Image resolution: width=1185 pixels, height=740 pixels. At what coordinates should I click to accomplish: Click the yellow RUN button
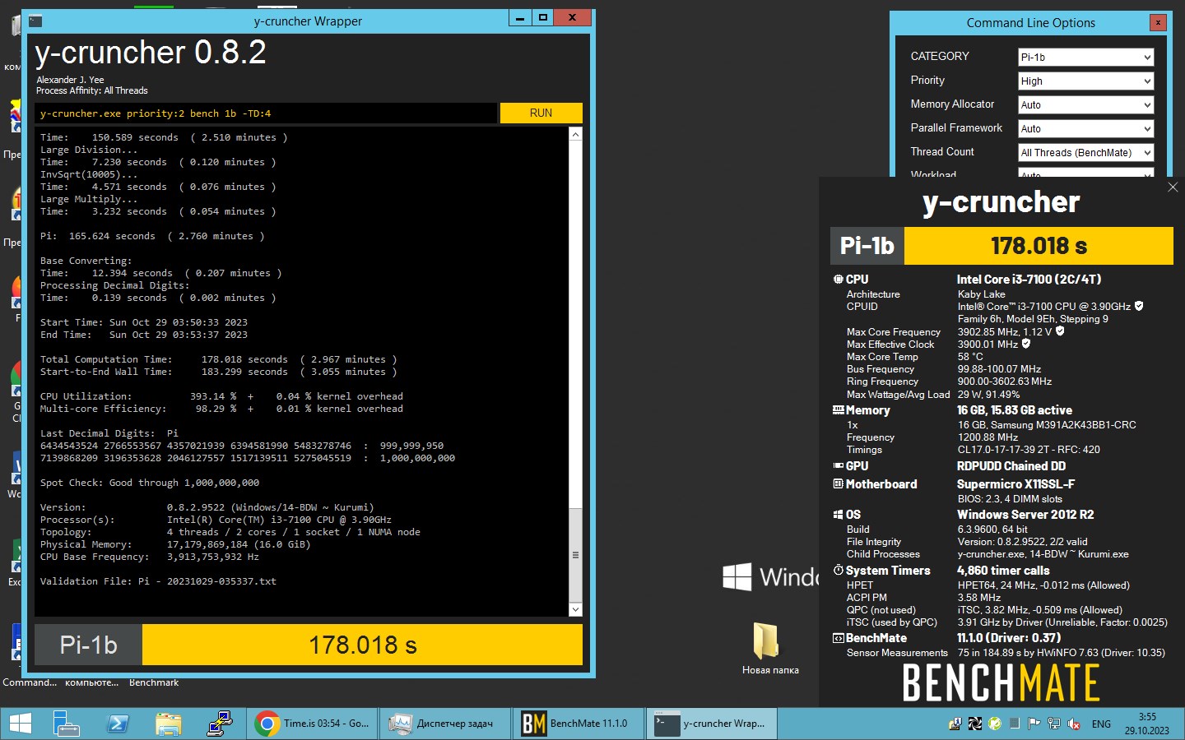(541, 113)
